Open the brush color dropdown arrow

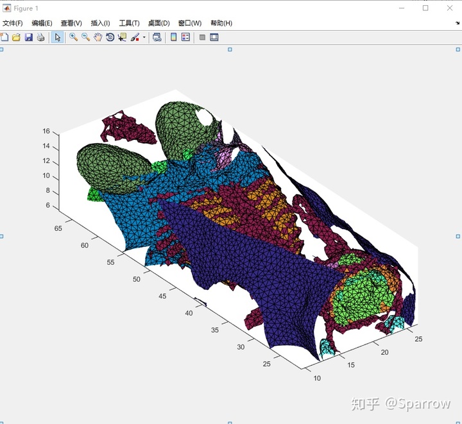tap(144, 37)
